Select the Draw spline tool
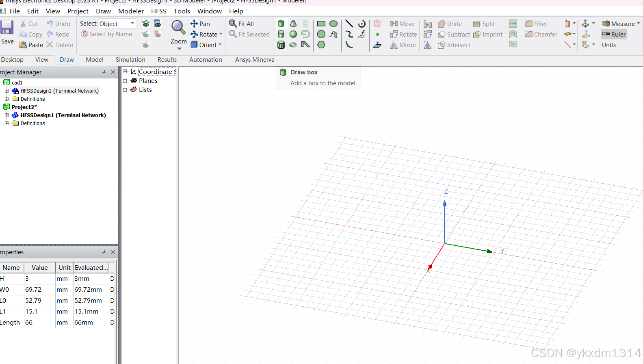The image size is (643, 364). (349, 34)
